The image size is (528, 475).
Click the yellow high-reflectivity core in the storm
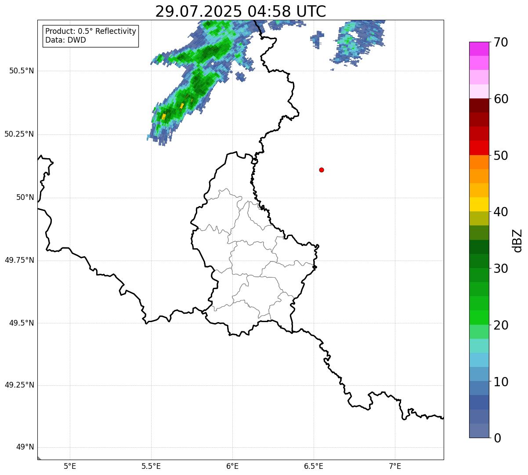click(x=164, y=116)
